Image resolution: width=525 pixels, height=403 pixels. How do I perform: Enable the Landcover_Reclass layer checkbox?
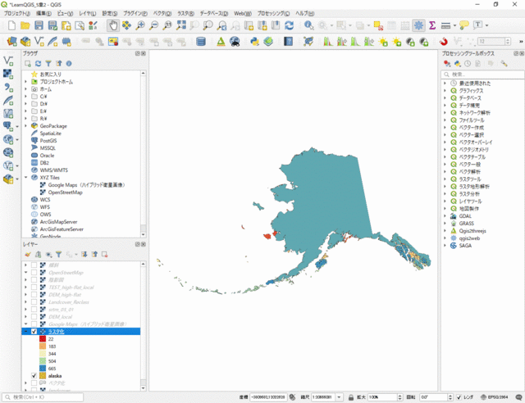(34, 302)
